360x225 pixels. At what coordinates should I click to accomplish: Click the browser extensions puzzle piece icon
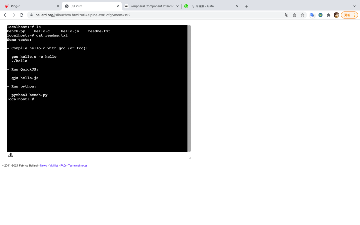[328, 15]
